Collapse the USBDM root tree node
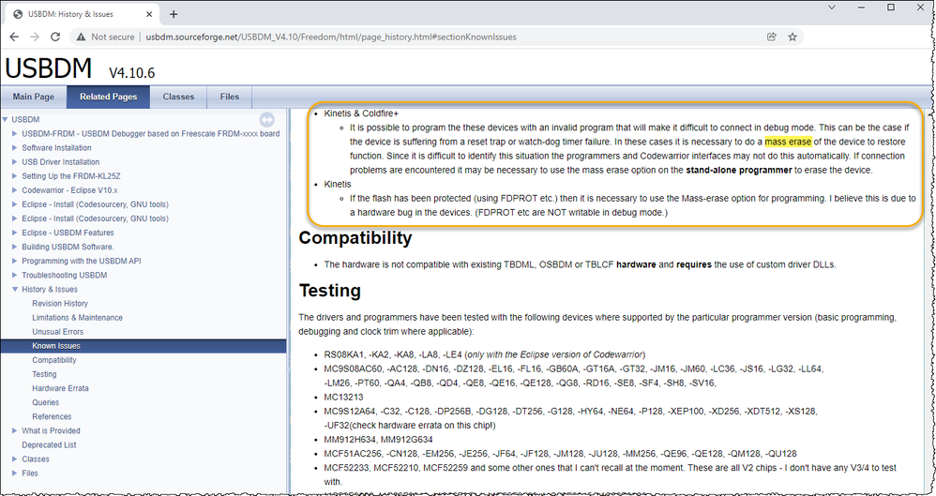The height and width of the screenshot is (496, 936). click(x=6, y=119)
